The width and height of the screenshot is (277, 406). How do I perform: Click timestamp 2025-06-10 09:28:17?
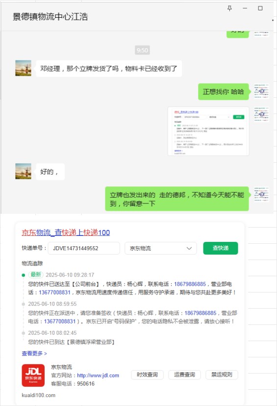tap(70, 275)
